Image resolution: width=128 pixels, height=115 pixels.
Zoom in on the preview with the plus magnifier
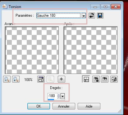[16, 79]
